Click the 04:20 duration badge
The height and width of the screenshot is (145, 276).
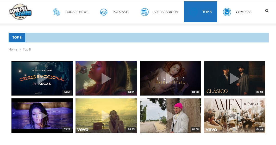tap(195, 92)
